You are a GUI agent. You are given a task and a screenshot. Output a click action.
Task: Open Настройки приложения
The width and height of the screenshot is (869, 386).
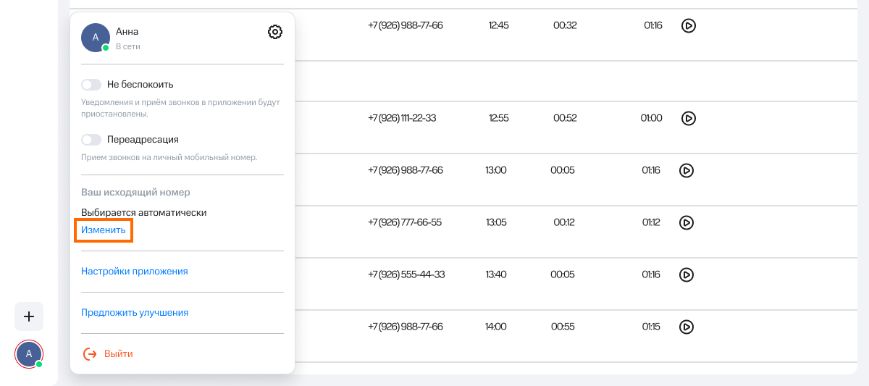click(135, 272)
